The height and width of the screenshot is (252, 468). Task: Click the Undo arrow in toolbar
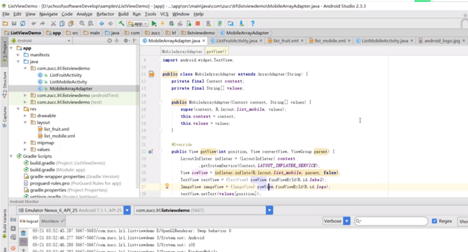34,24
